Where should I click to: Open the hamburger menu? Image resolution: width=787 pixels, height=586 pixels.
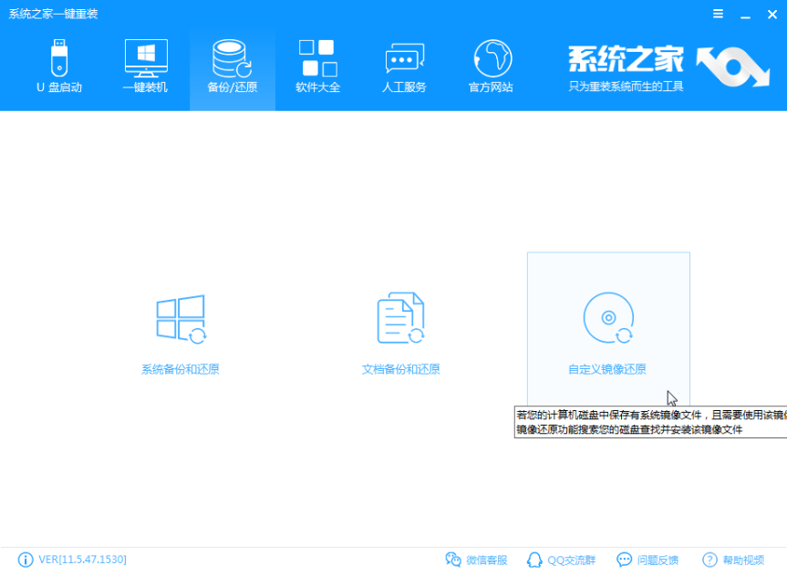pyautogui.click(x=718, y=13)
